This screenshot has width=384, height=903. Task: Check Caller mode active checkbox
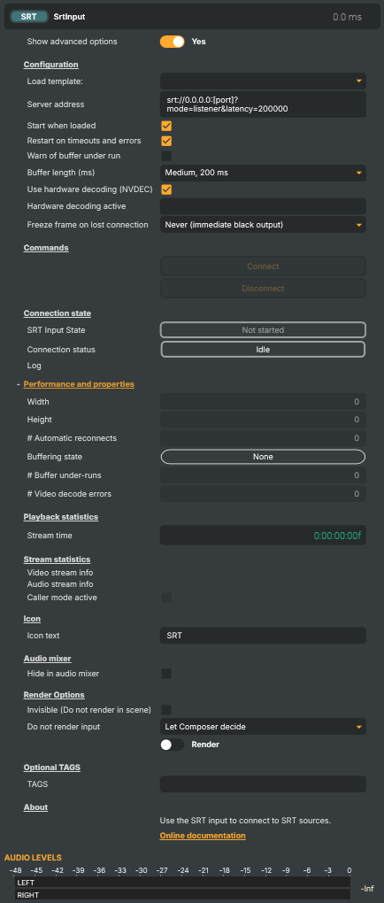[166, 598]
